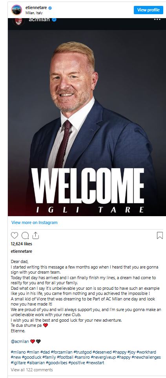This screenshot has width=166, height=378.
Task: Click the share upload icon
Action: 36,235
